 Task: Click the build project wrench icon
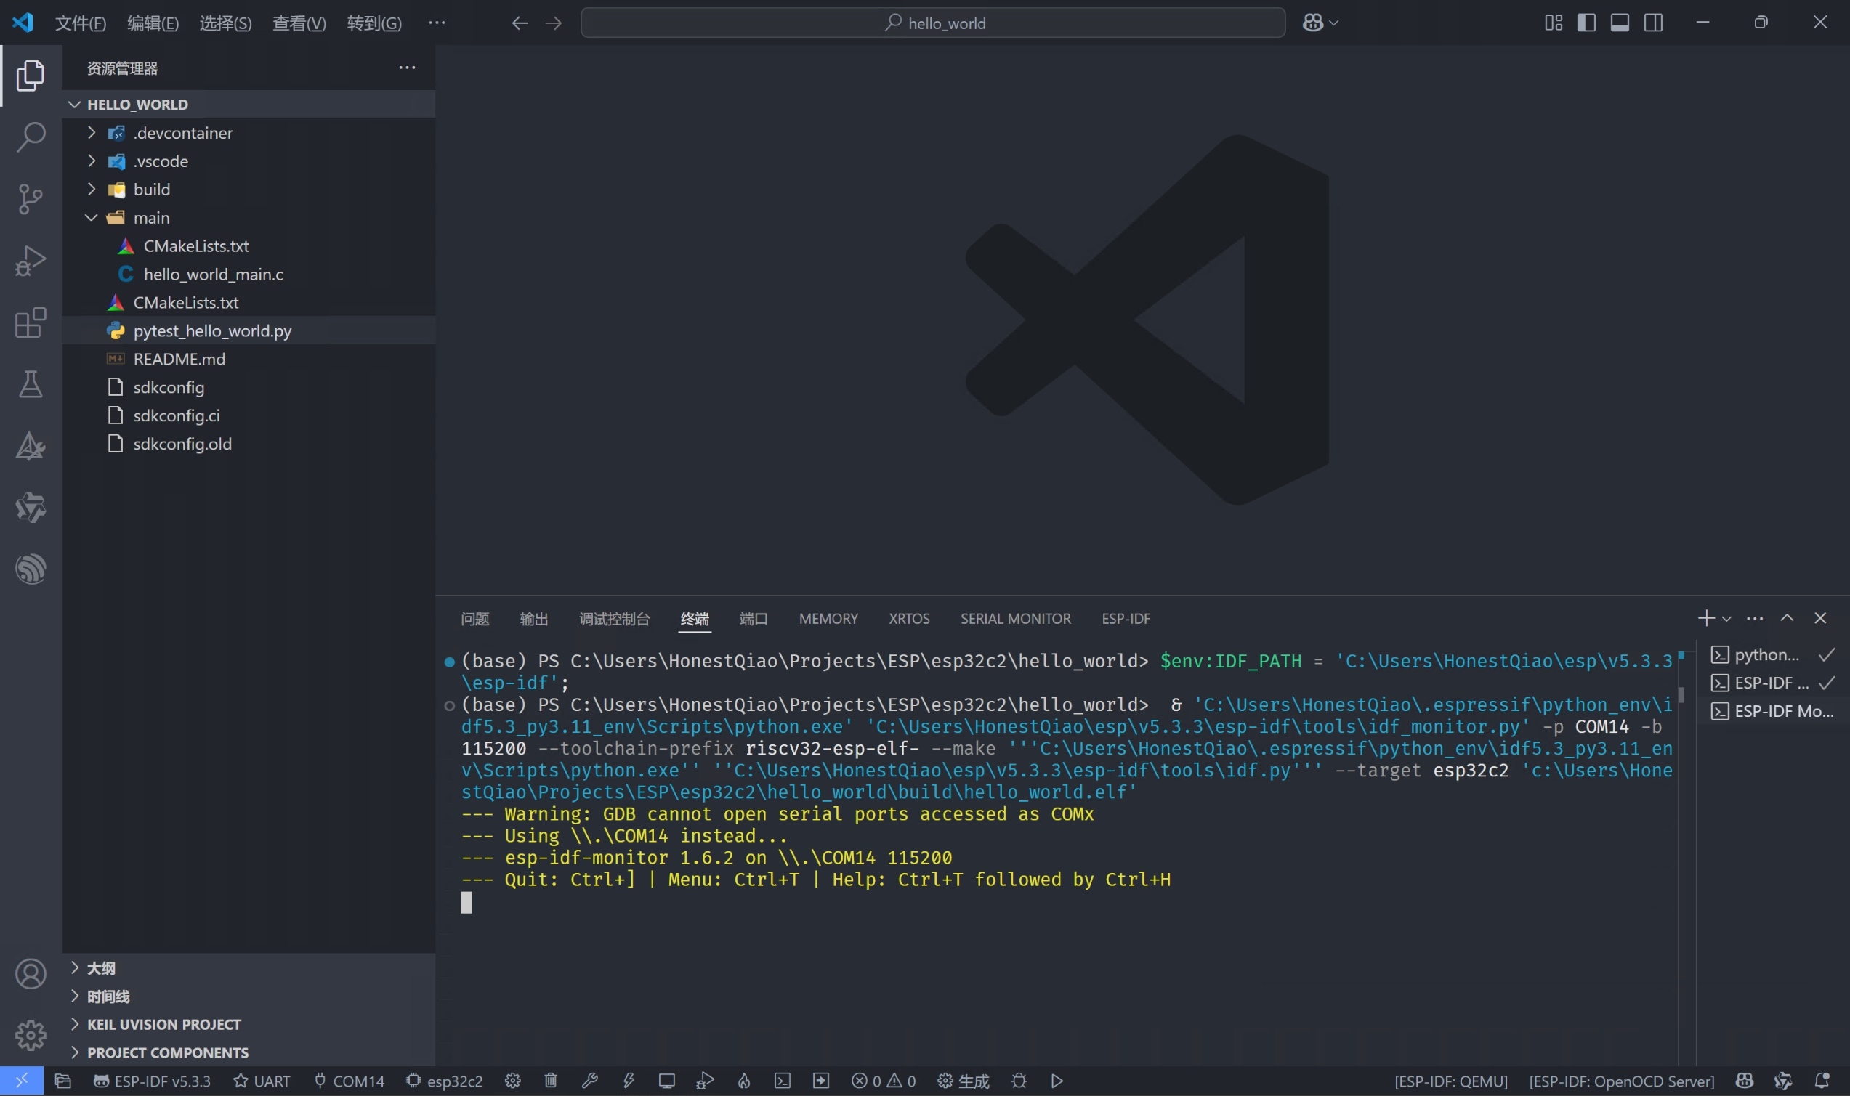pyautogui.click(x=589, y=1081)
